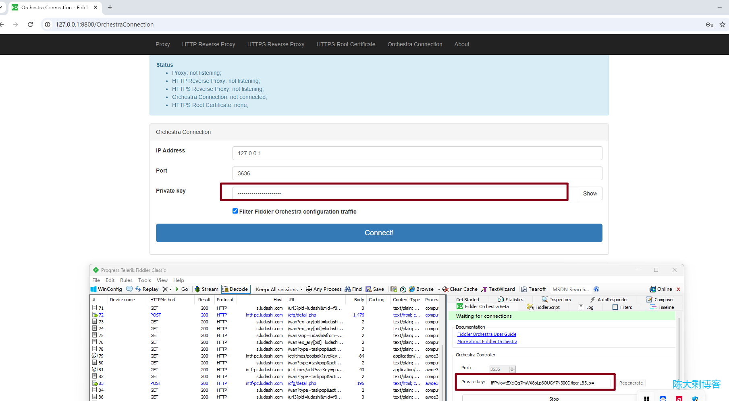Viewport: 729px width, 401px height.
Task: Click the timer stopwatch icon in Fiddler toolbar
Action: pos(403,289)
